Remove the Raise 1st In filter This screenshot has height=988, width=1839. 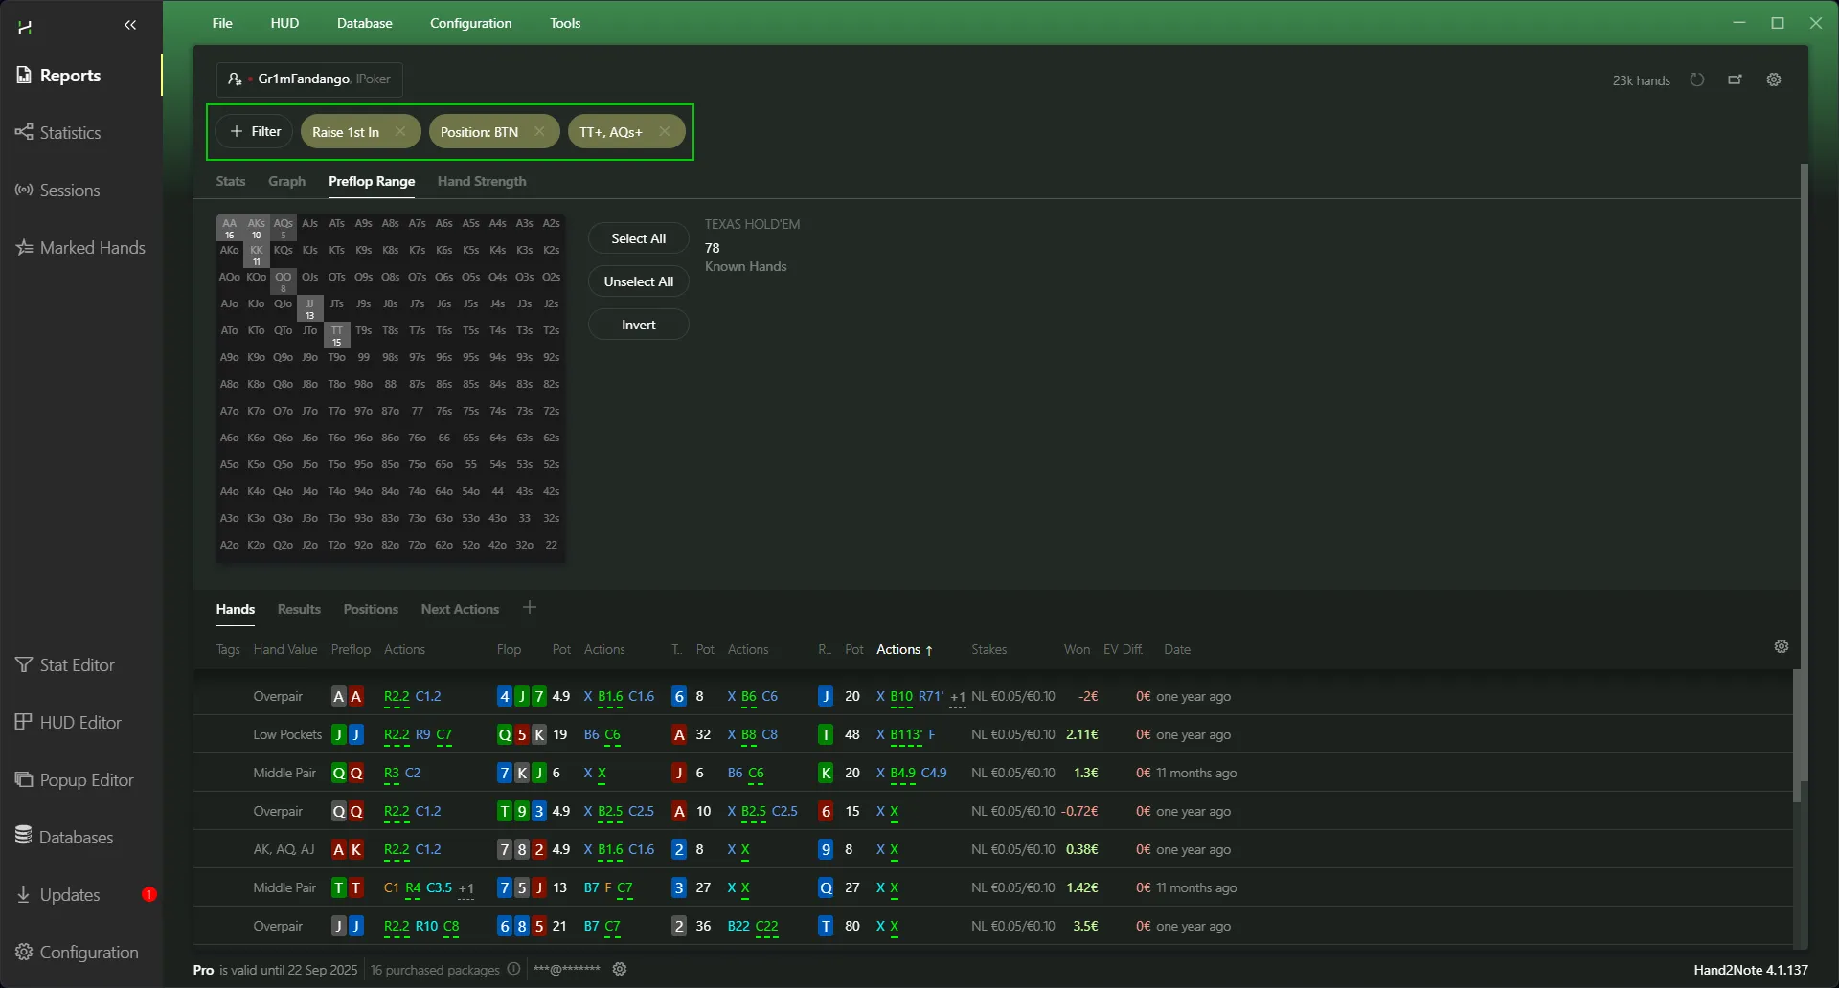click(x=400, y=132)
